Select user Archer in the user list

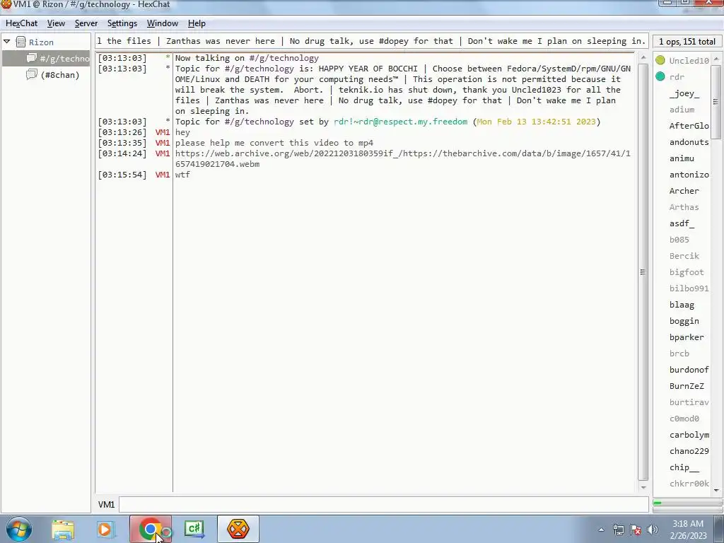684,191
